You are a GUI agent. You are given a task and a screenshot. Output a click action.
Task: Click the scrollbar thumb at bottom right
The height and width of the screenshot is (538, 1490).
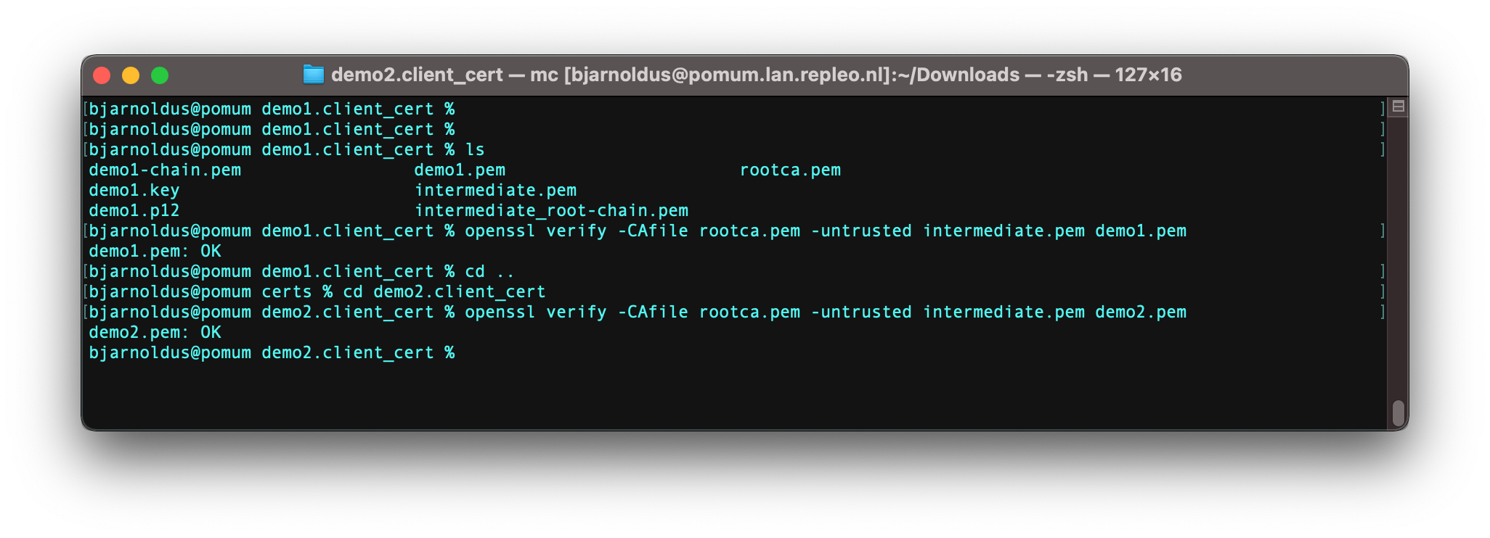click(1398, 413)
